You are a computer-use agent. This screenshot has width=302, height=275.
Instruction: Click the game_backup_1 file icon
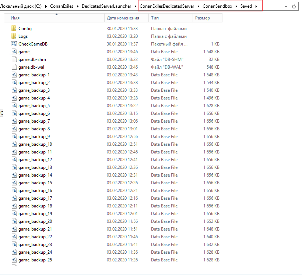click(14, 75)
